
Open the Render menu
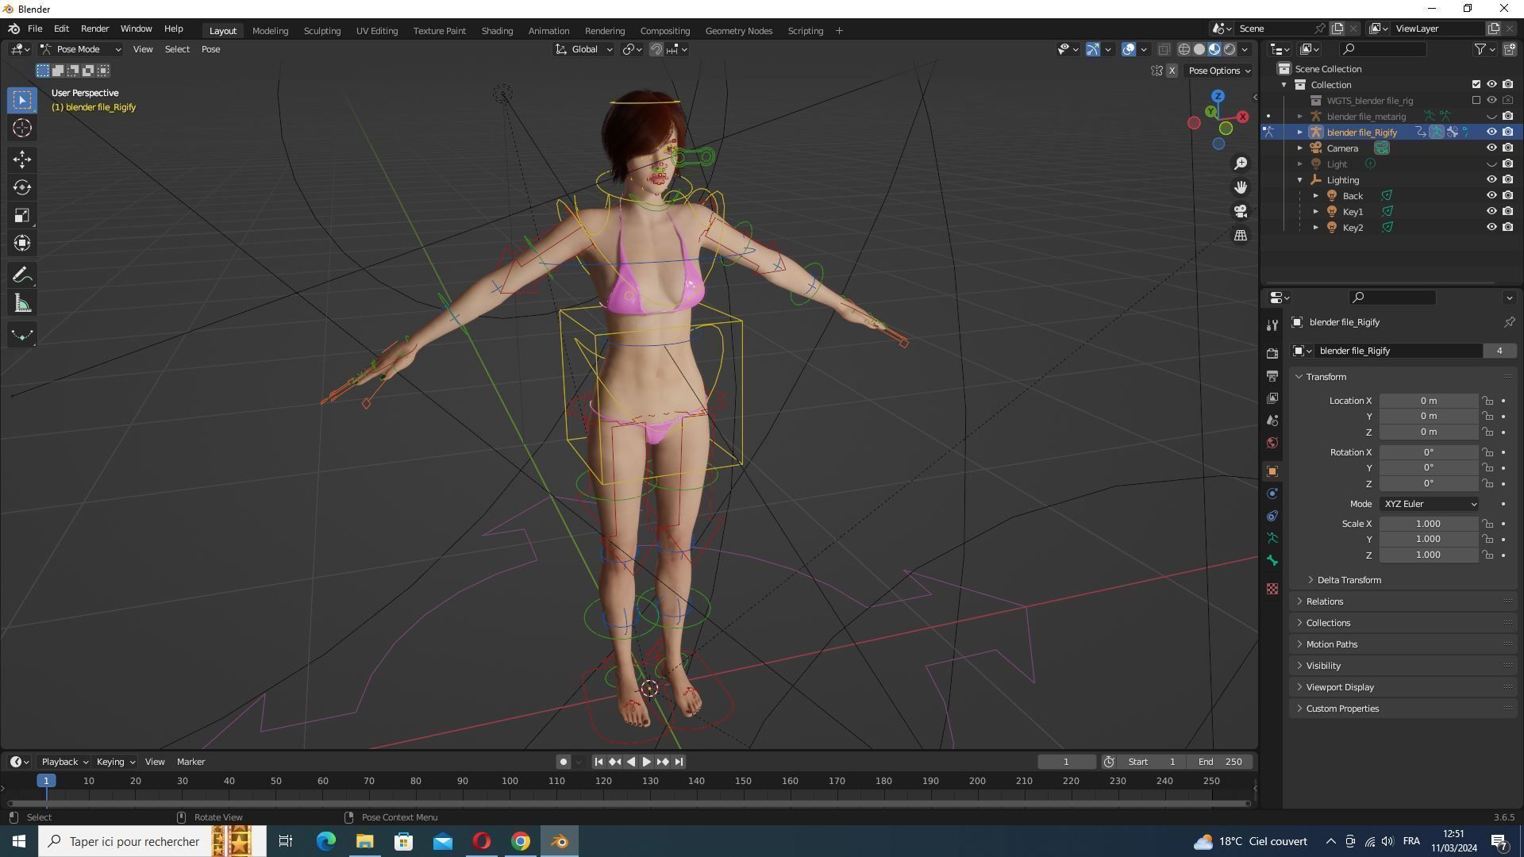[x=94, y=29]
